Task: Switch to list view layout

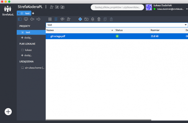Action: (x=56, y=19)
